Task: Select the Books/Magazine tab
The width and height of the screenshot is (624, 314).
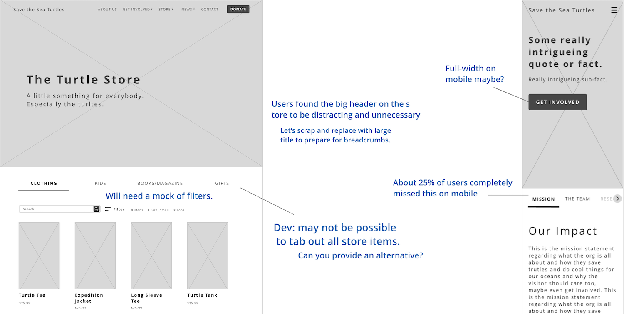Action: (160, 183)
